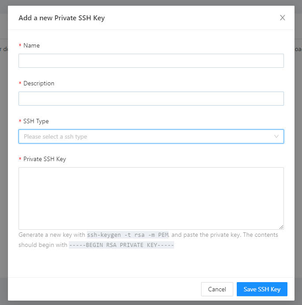302x305 pixels.
Task: Click the dialog title heading text
Action: click(62, 18)
